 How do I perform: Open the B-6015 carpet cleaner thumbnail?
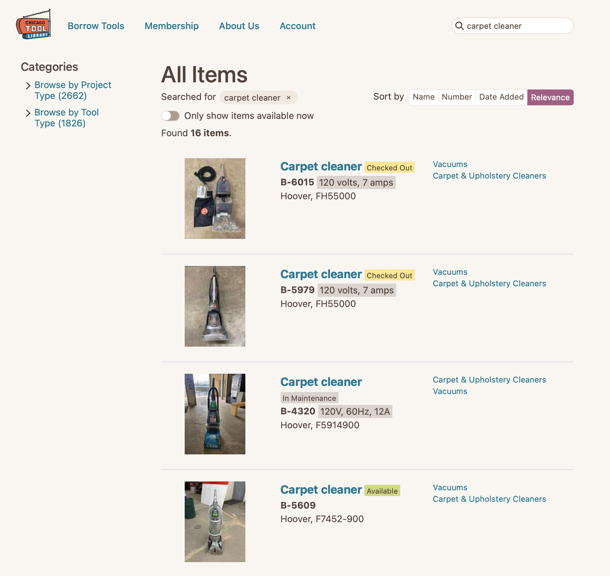point(215,199)
